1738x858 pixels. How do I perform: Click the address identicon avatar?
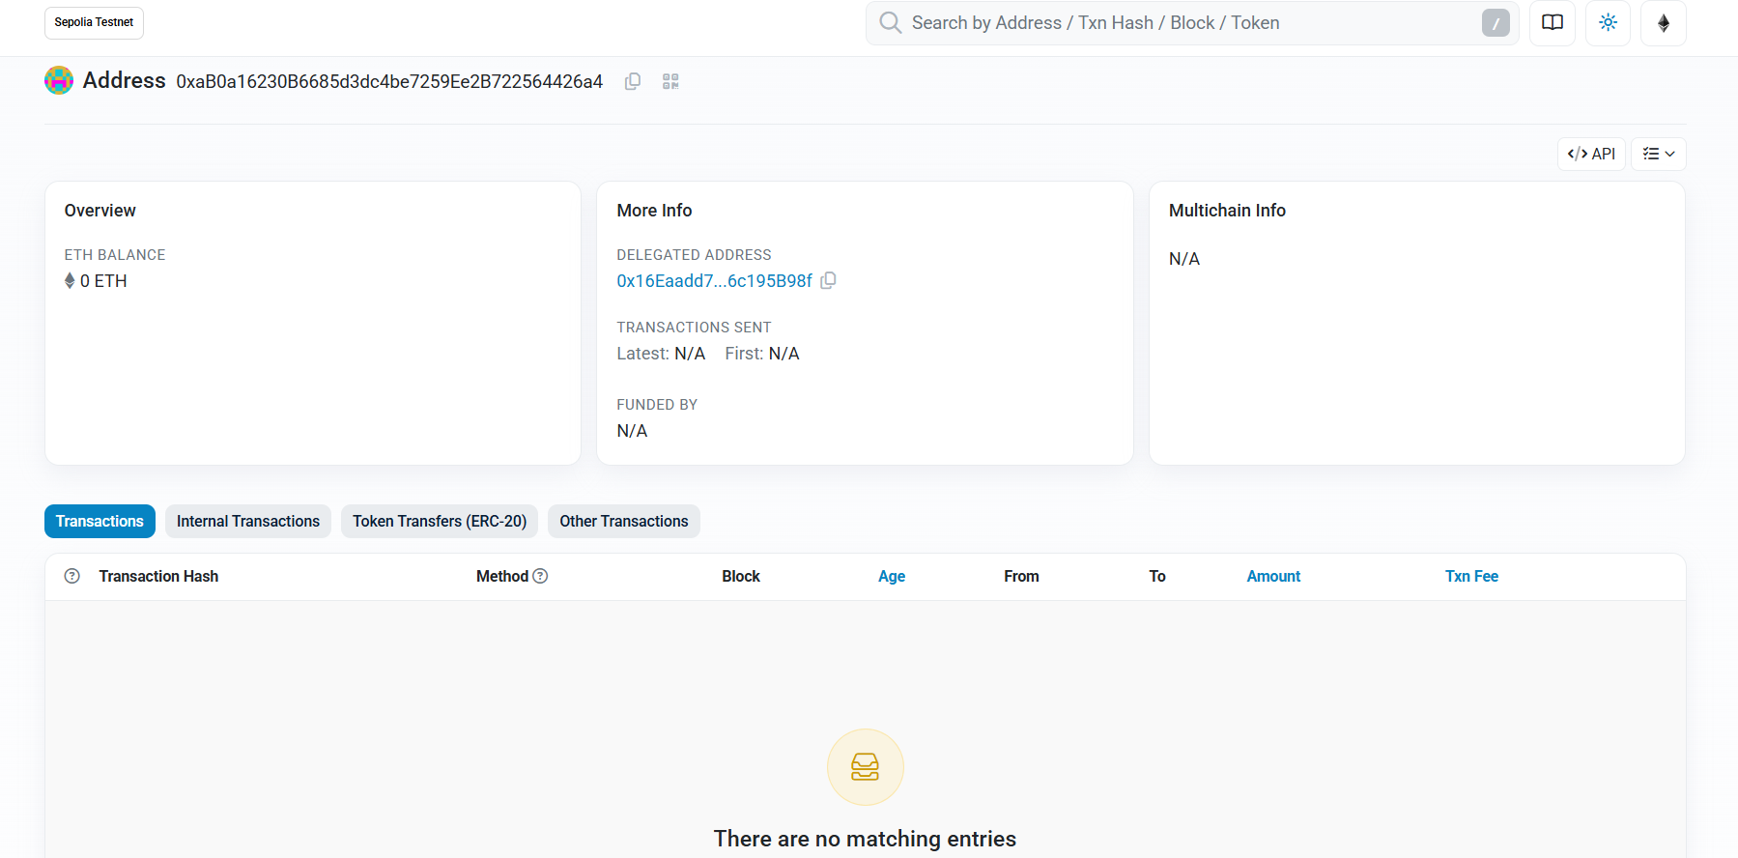[x=59, y=81]
